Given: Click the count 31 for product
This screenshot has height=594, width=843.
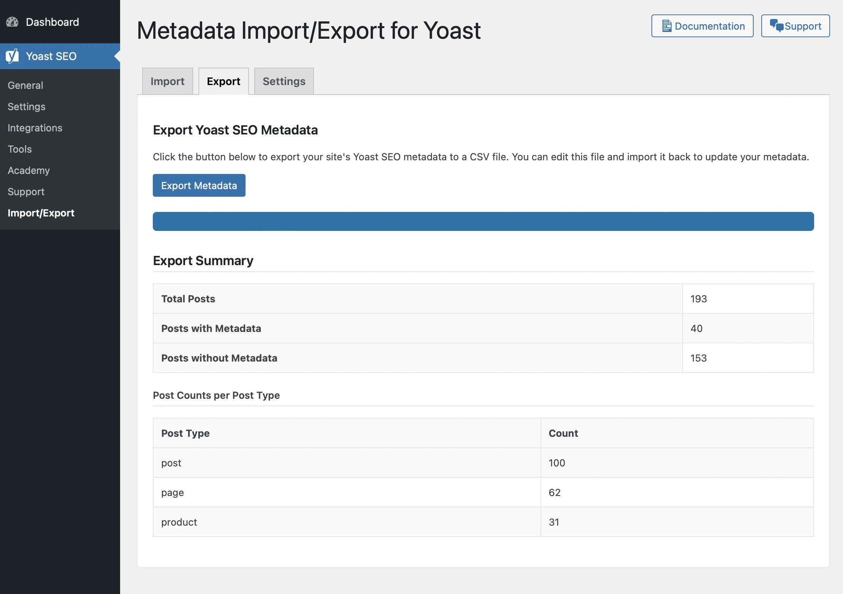Looking at the screenshot, I should tap(554, 522).
